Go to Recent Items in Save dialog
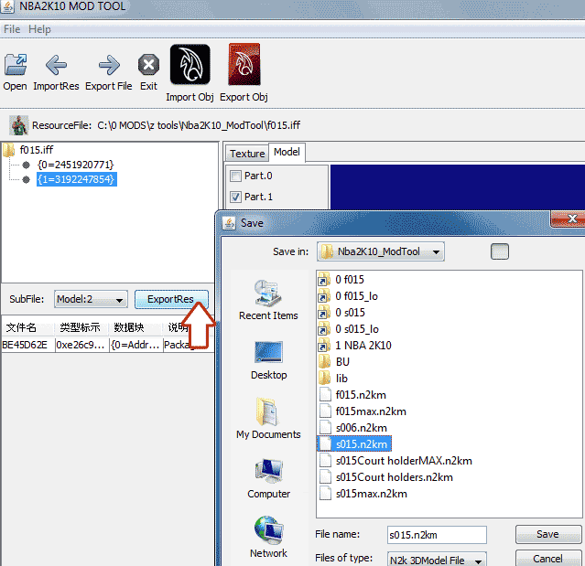 268,300
